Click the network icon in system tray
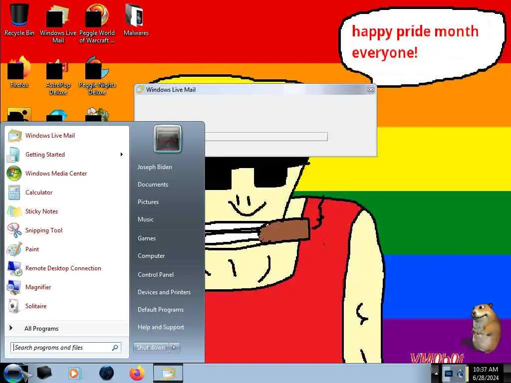The height and width of the screenshot is (383, 511). [x=449, y=373]
